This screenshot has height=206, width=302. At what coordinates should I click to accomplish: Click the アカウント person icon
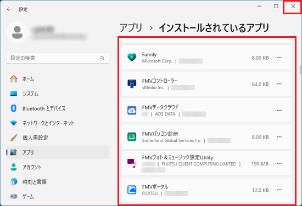[x=14, y=167]
